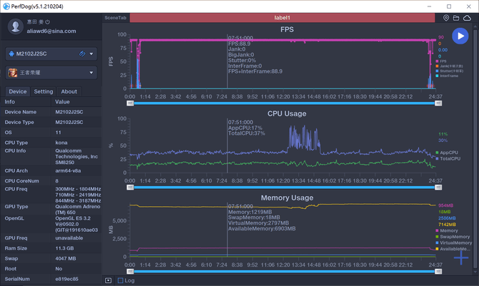Click the CPU Usage chart title
Viewport: 479px width, 286px height.
[x=287, y=113]
